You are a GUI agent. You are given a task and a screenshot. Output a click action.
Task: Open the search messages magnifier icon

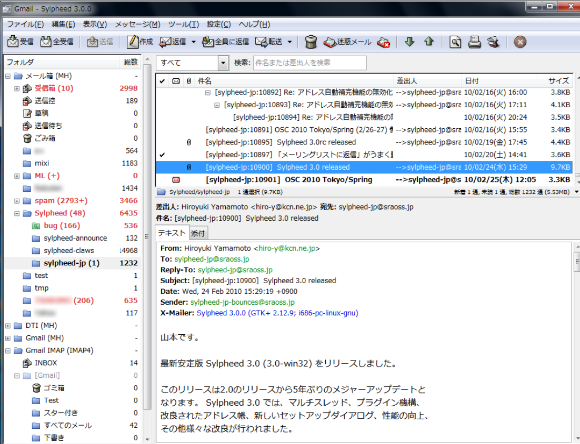[x=455, y=42]
